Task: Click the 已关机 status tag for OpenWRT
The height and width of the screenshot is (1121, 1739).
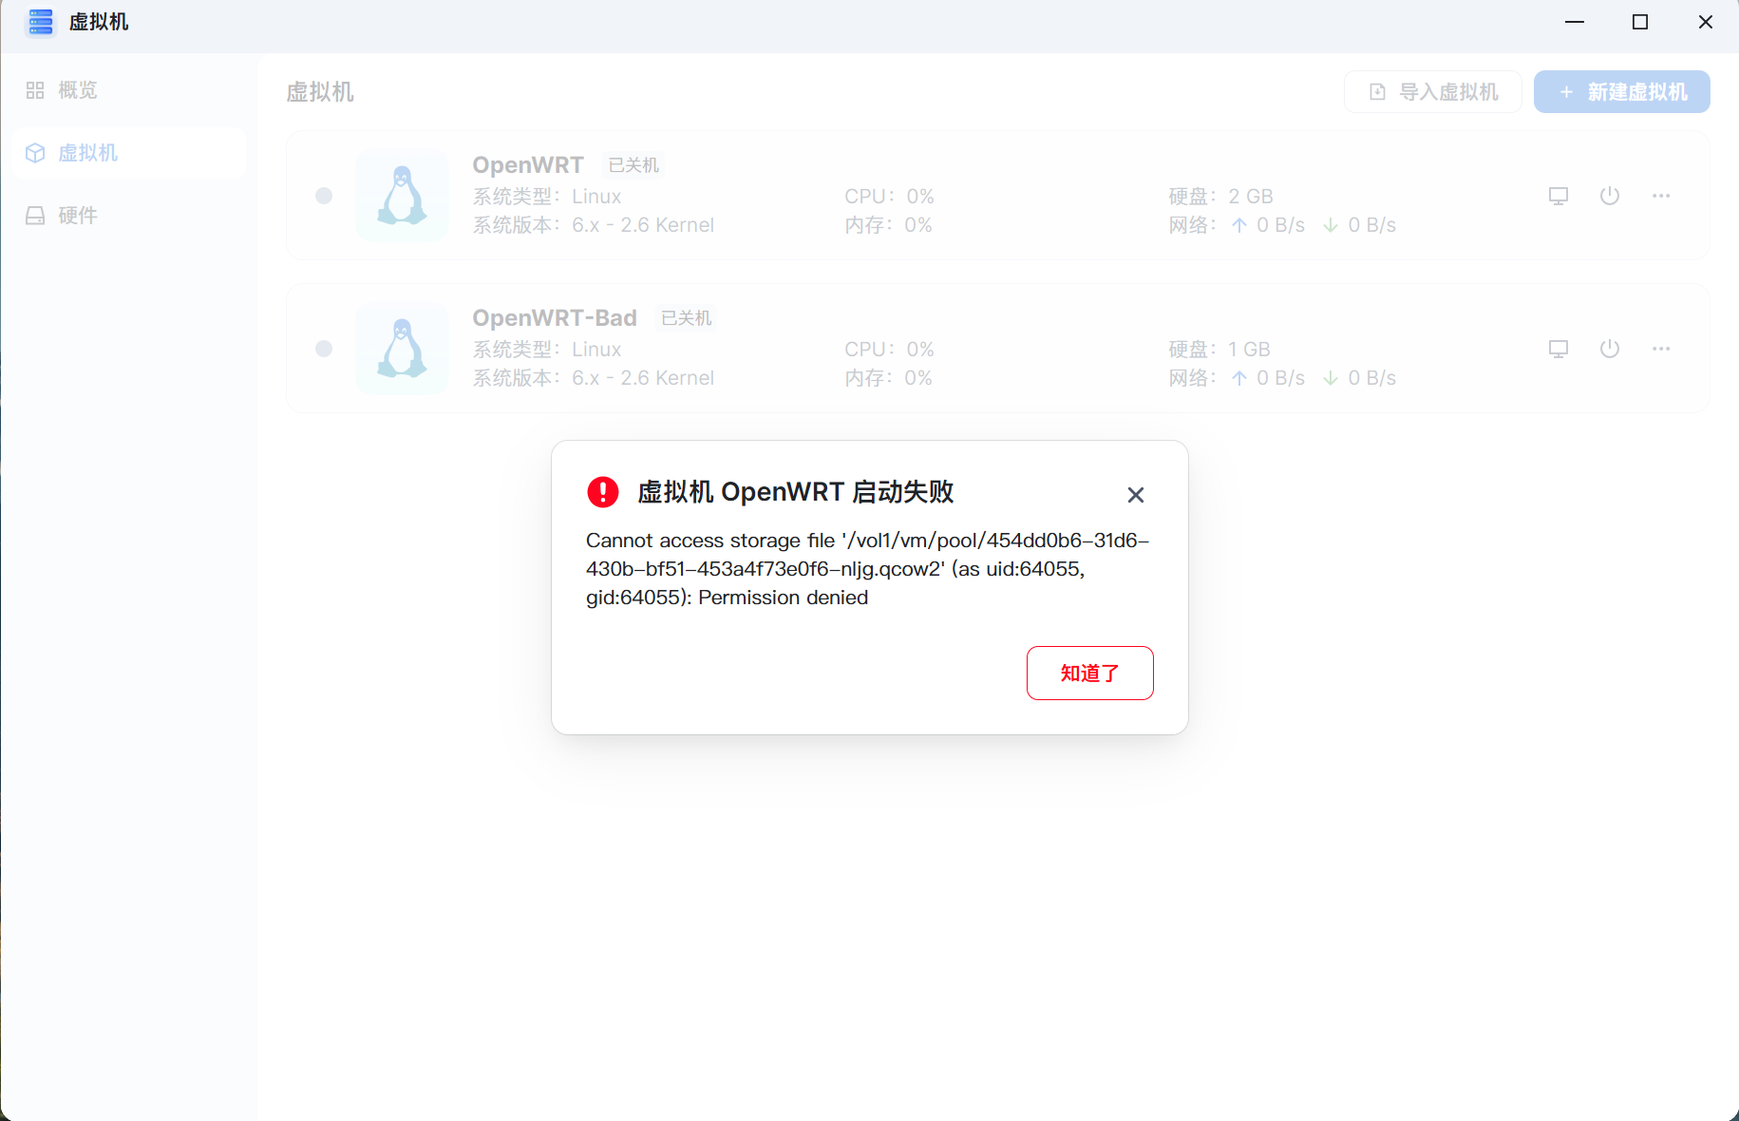Action: [633, 165]
